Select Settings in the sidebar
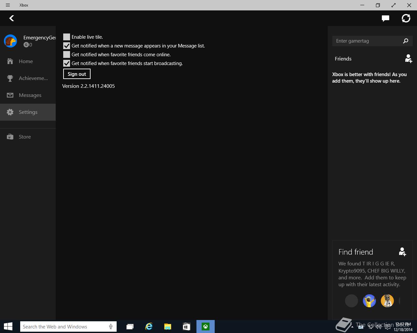The height and width of the screenshot is (333, 417). point(28,112)
